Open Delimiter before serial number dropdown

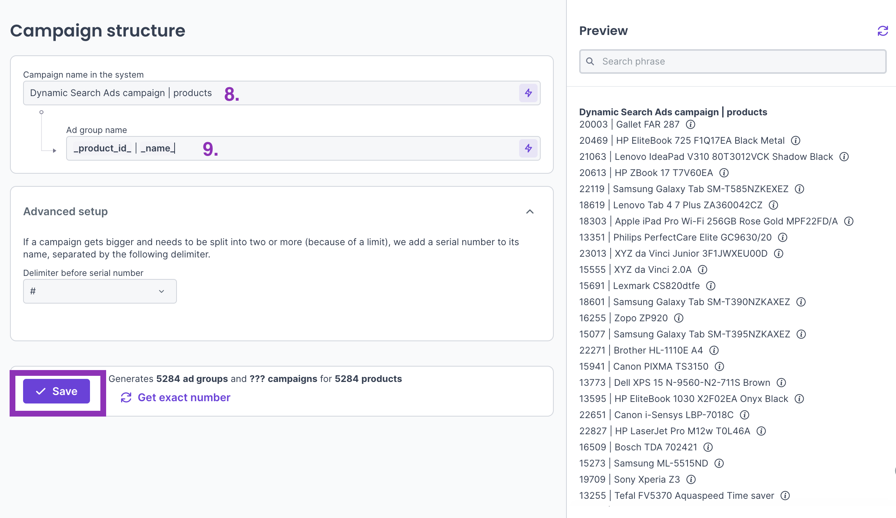coord(100,291)
